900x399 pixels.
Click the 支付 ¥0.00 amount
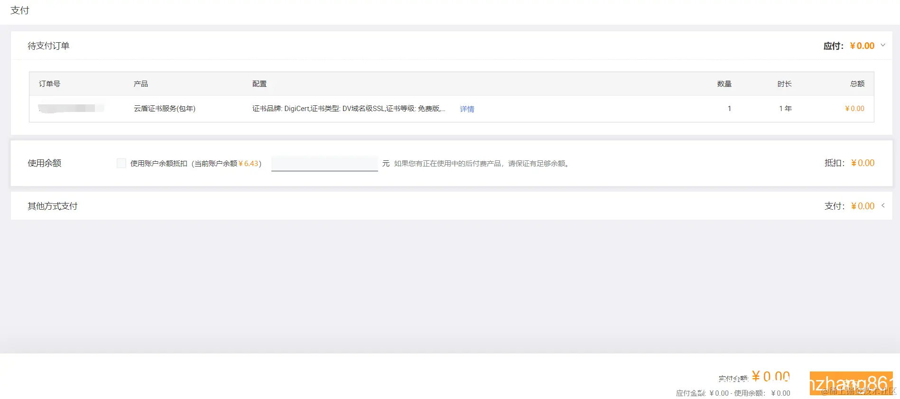[x=863, y=206]
